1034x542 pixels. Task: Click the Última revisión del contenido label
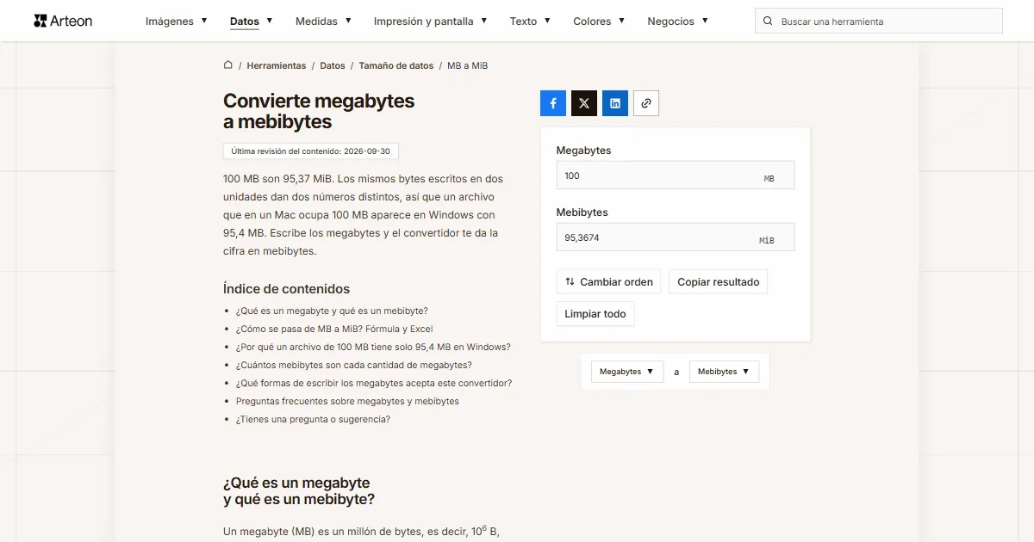(310, 151)
